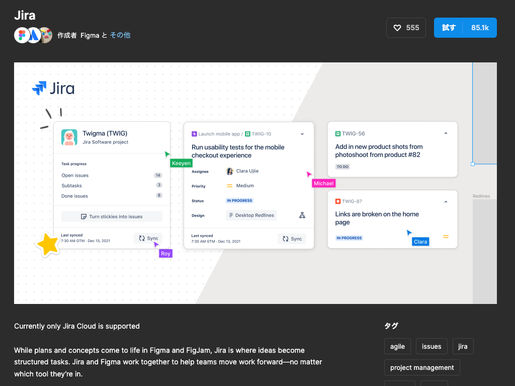
Task: Collapse the TWIG-87 card chevron
Action: coord(446,202)
